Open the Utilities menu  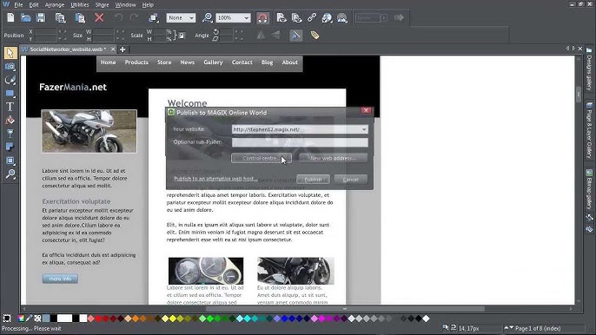pos(79,5)
